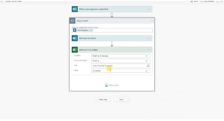The image size is (224, 121).
Task: Click the bottom Save button
Action: pos(121,100)
